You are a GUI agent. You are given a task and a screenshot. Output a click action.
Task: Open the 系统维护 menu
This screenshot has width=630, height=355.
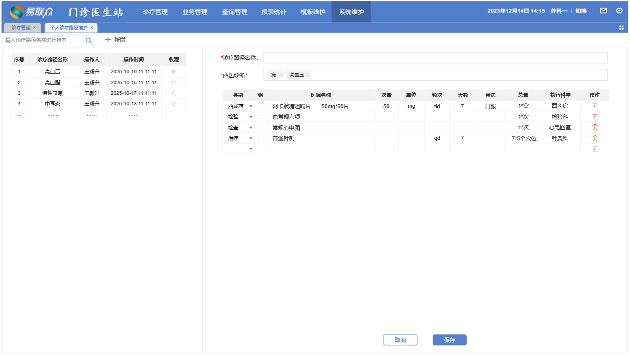pos(351,12)
